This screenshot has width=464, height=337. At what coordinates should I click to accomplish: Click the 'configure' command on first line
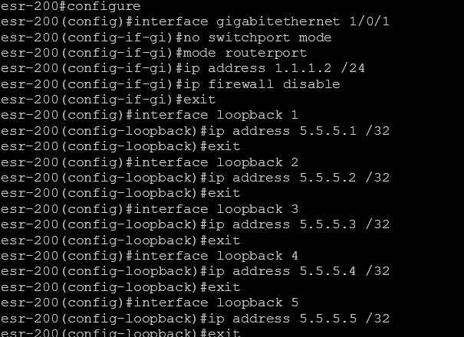[x=104, y=6]
